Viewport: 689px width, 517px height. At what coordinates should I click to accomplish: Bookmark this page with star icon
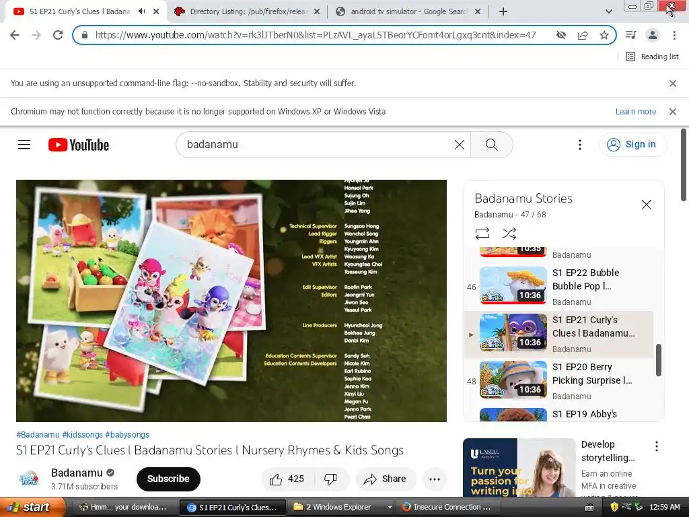[604, 35]
